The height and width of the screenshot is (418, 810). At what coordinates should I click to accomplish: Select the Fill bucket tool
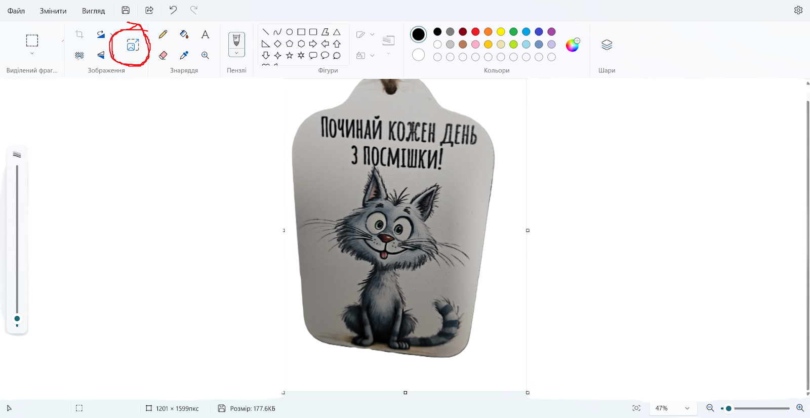184,34
